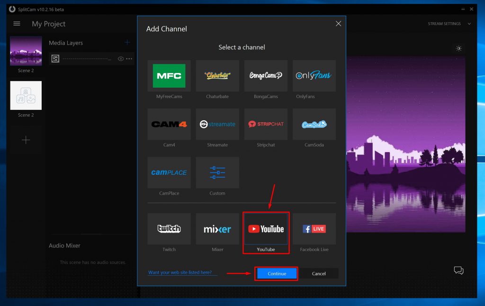Click the image layer type icon

tap(55, 58)
